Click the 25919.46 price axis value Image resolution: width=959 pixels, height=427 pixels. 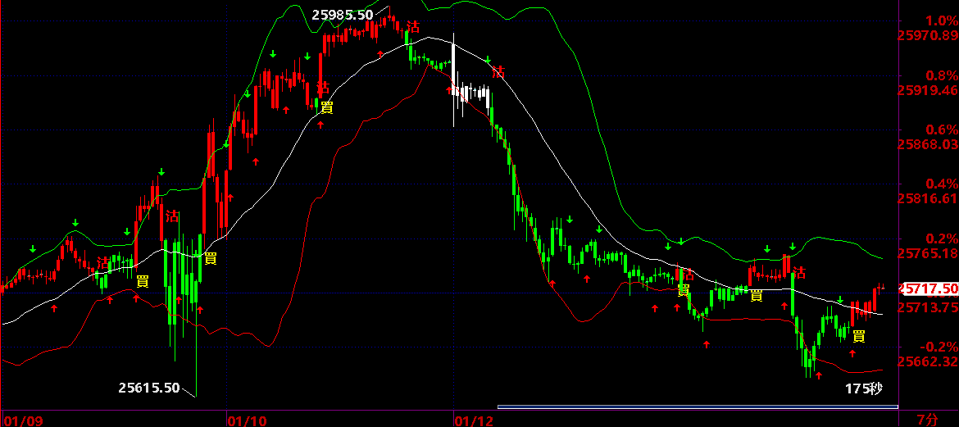(x=926, y=90)
